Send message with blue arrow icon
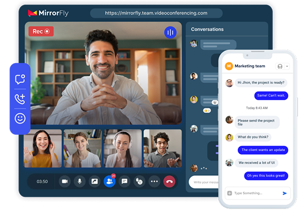This screenshot has height=210, width=307. pos(285,193)
